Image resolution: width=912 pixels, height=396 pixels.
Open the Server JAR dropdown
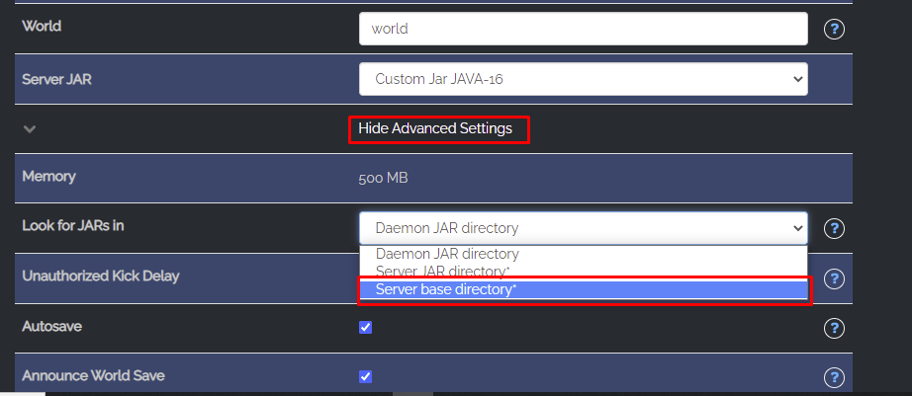(583, 79)
